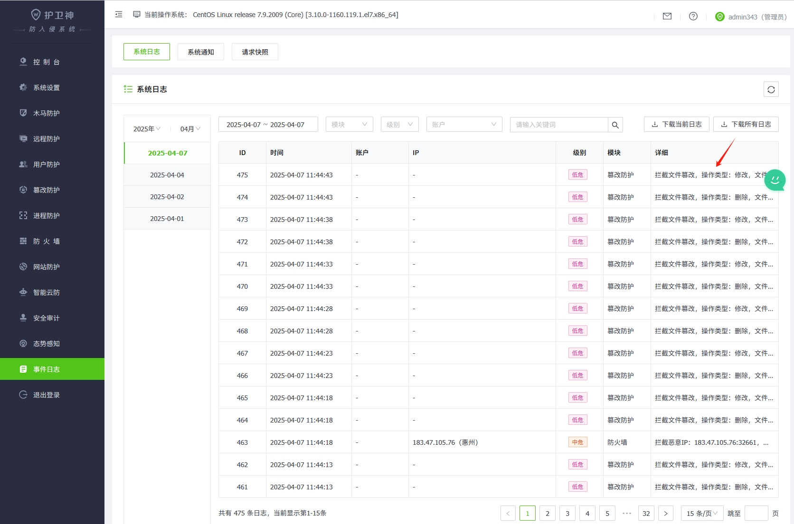This screenshot has width=794, height=524.
Task: Collapse the sidebar menu icon
Action: (119, 15)
